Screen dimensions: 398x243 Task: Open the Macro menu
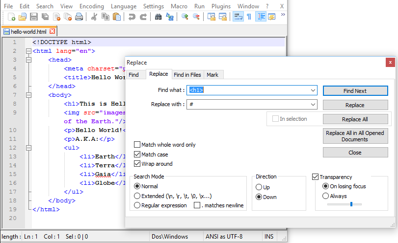click(179, 6)
